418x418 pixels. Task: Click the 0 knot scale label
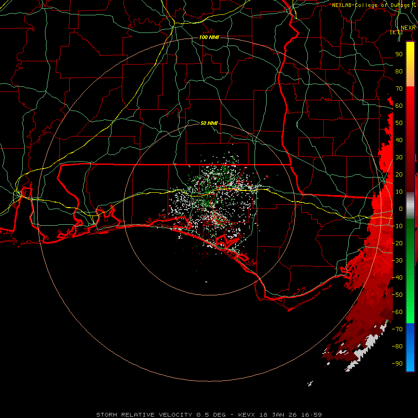tap(401, 209)
